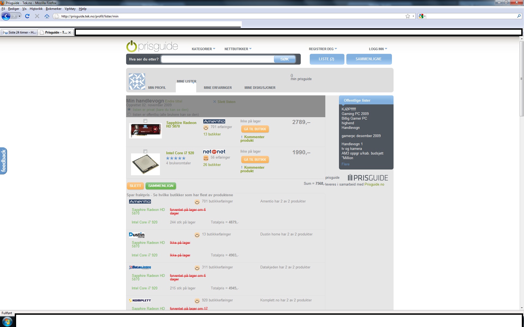
Task: Open the MIN PROFIL tab
Action: (x=157, y=88)
